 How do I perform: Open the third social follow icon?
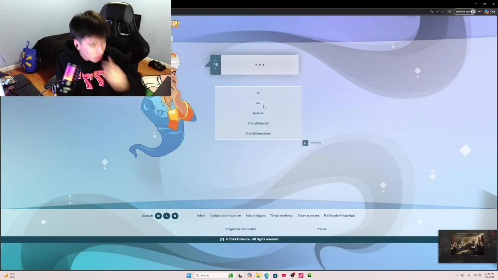tap(175, 216)
